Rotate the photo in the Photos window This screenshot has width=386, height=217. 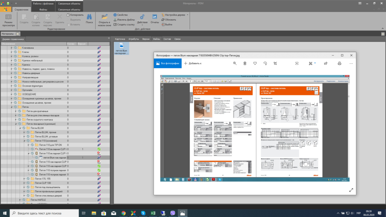point(265,63)
